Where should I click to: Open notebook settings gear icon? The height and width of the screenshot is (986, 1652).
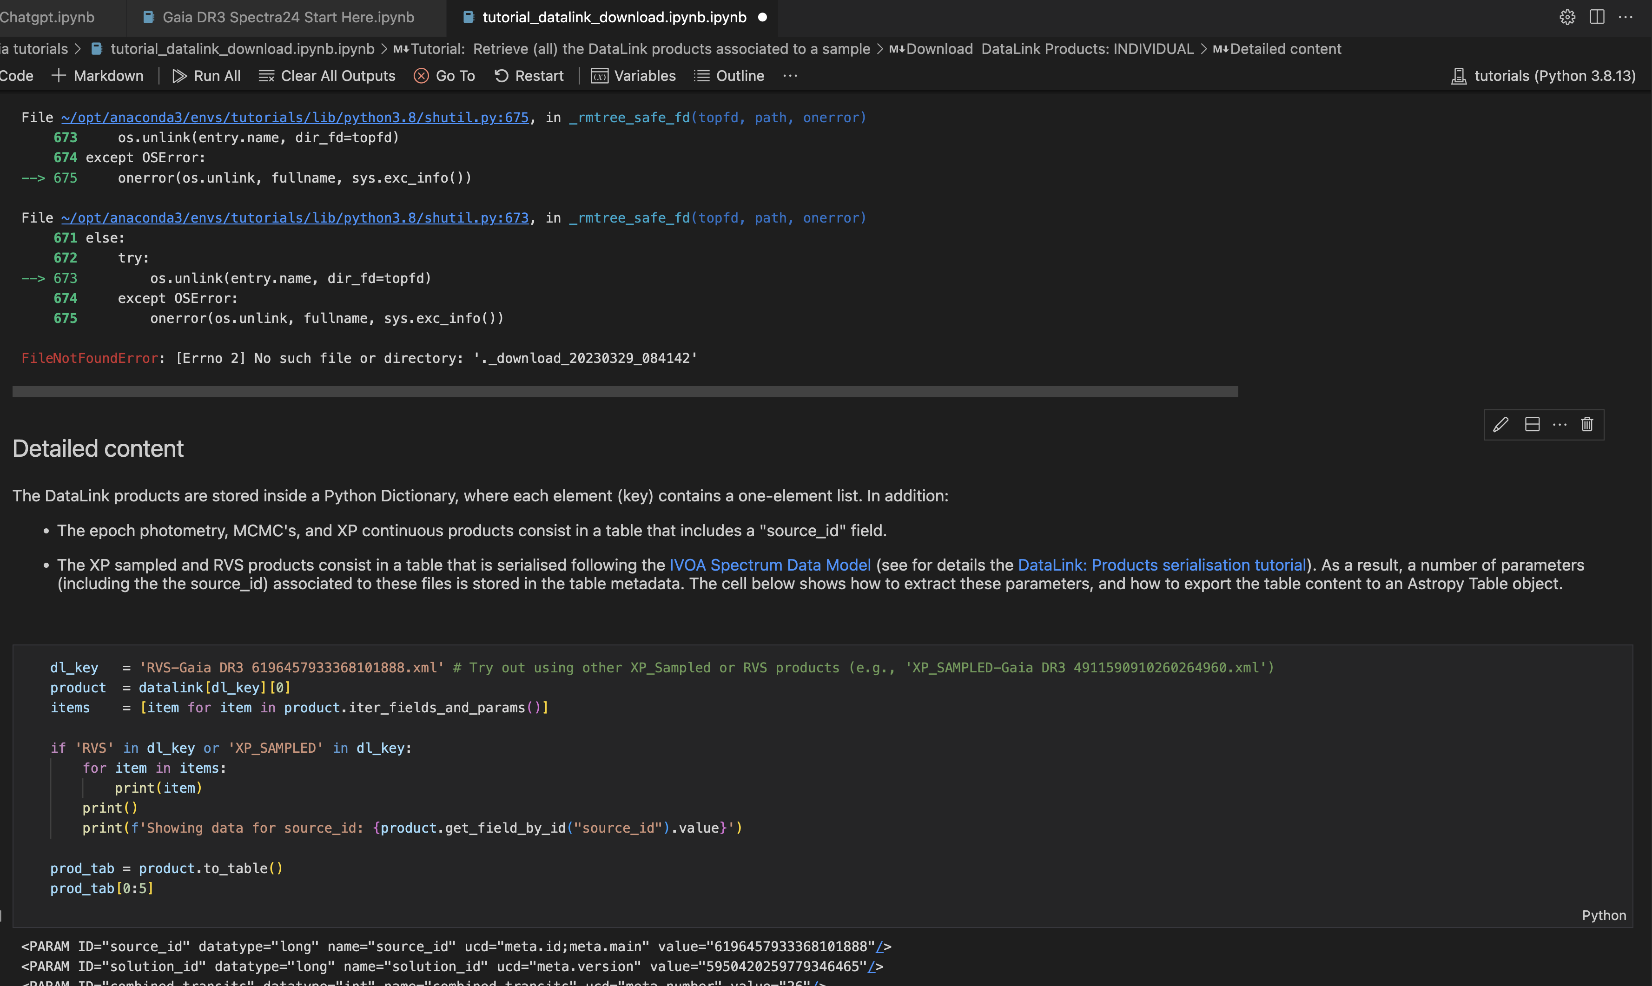click(x=1567, y=17)
